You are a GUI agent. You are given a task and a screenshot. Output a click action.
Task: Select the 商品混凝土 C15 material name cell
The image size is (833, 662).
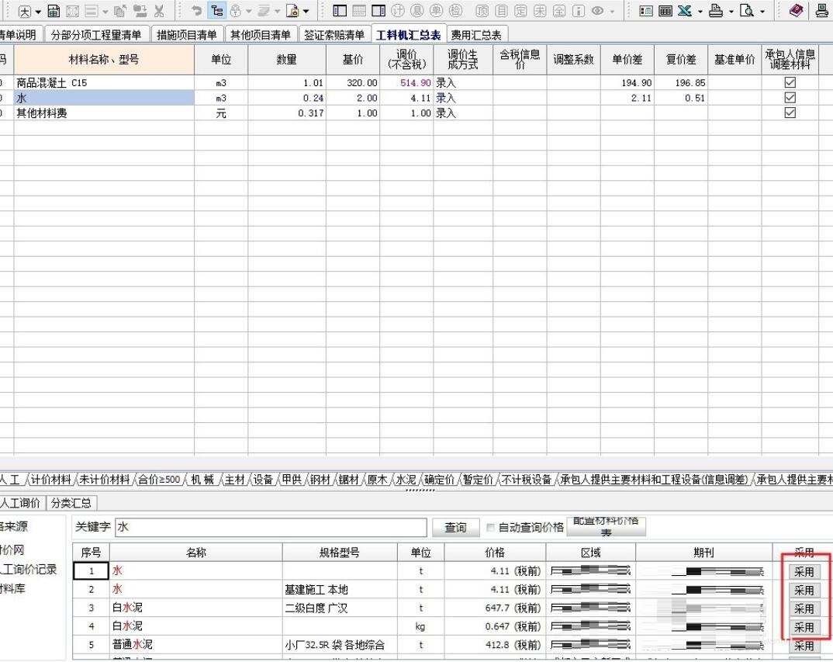click(104, 83)
